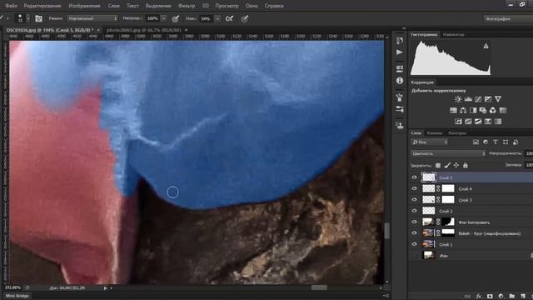Switch to the Контуры tab

click(457, 133)
